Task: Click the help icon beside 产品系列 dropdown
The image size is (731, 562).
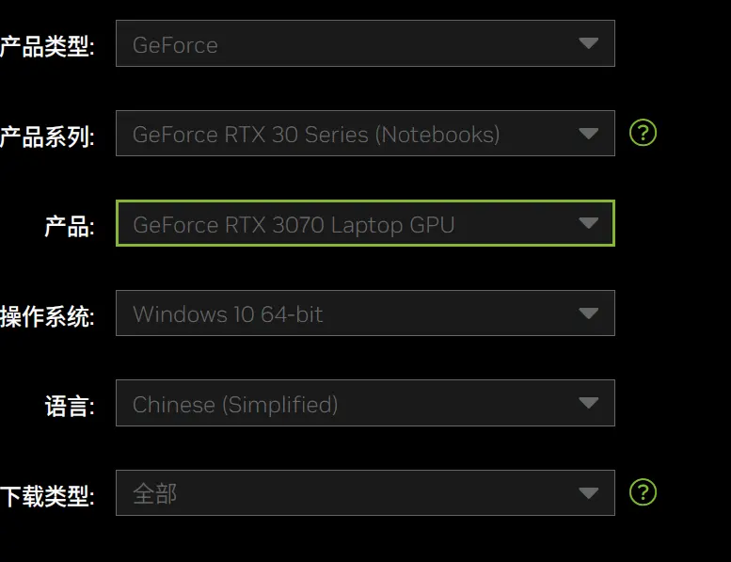Action: (643, 133)
